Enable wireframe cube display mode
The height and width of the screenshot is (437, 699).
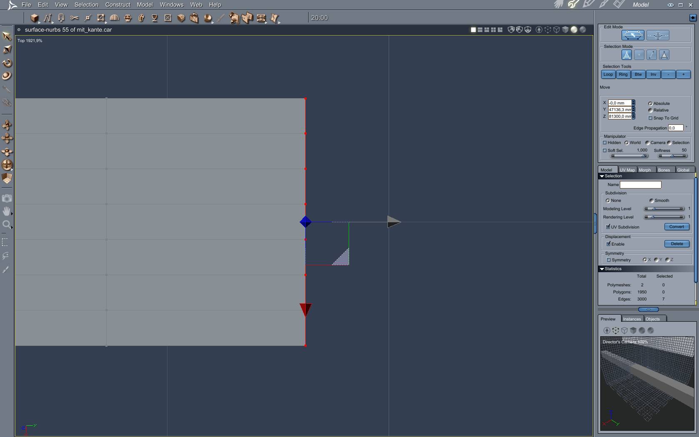click(x=557, y=30)
